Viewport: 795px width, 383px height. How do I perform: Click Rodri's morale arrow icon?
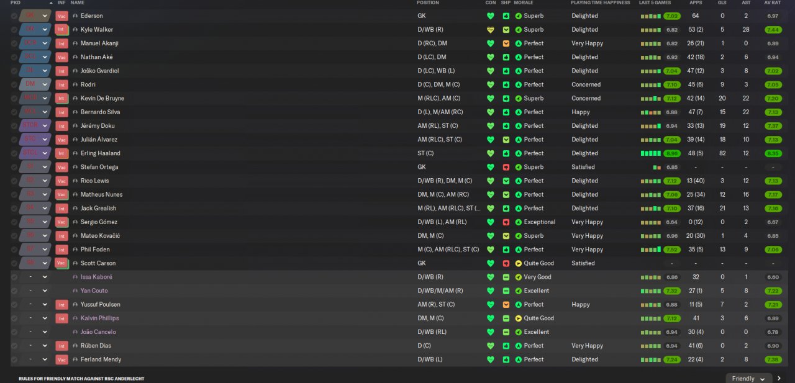tap(519, 84)
